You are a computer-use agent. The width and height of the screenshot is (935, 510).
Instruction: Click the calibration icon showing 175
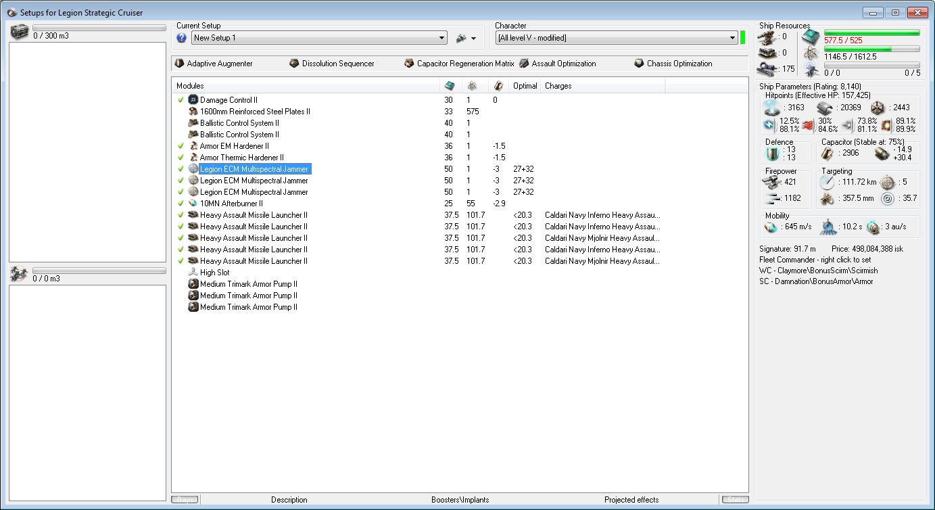[768, 68]
